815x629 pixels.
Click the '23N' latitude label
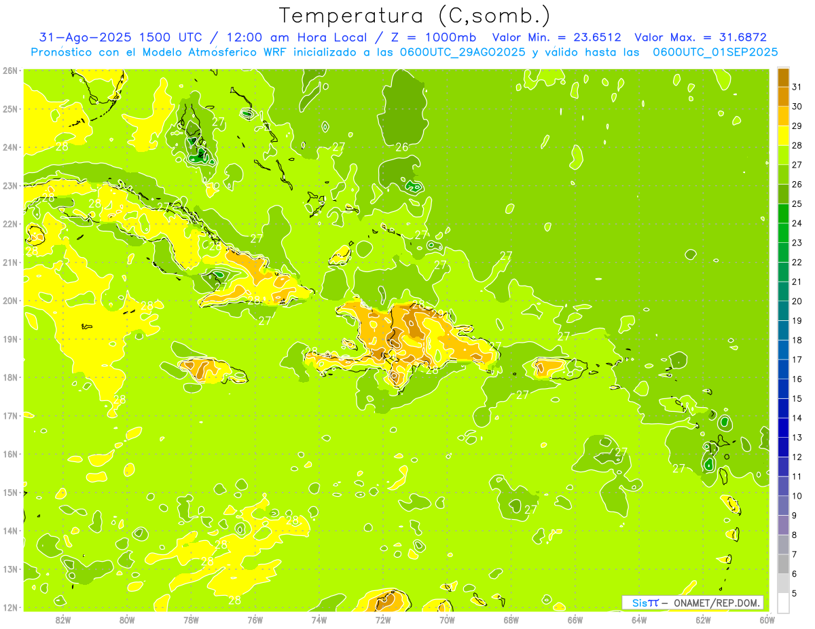(10, 185)
